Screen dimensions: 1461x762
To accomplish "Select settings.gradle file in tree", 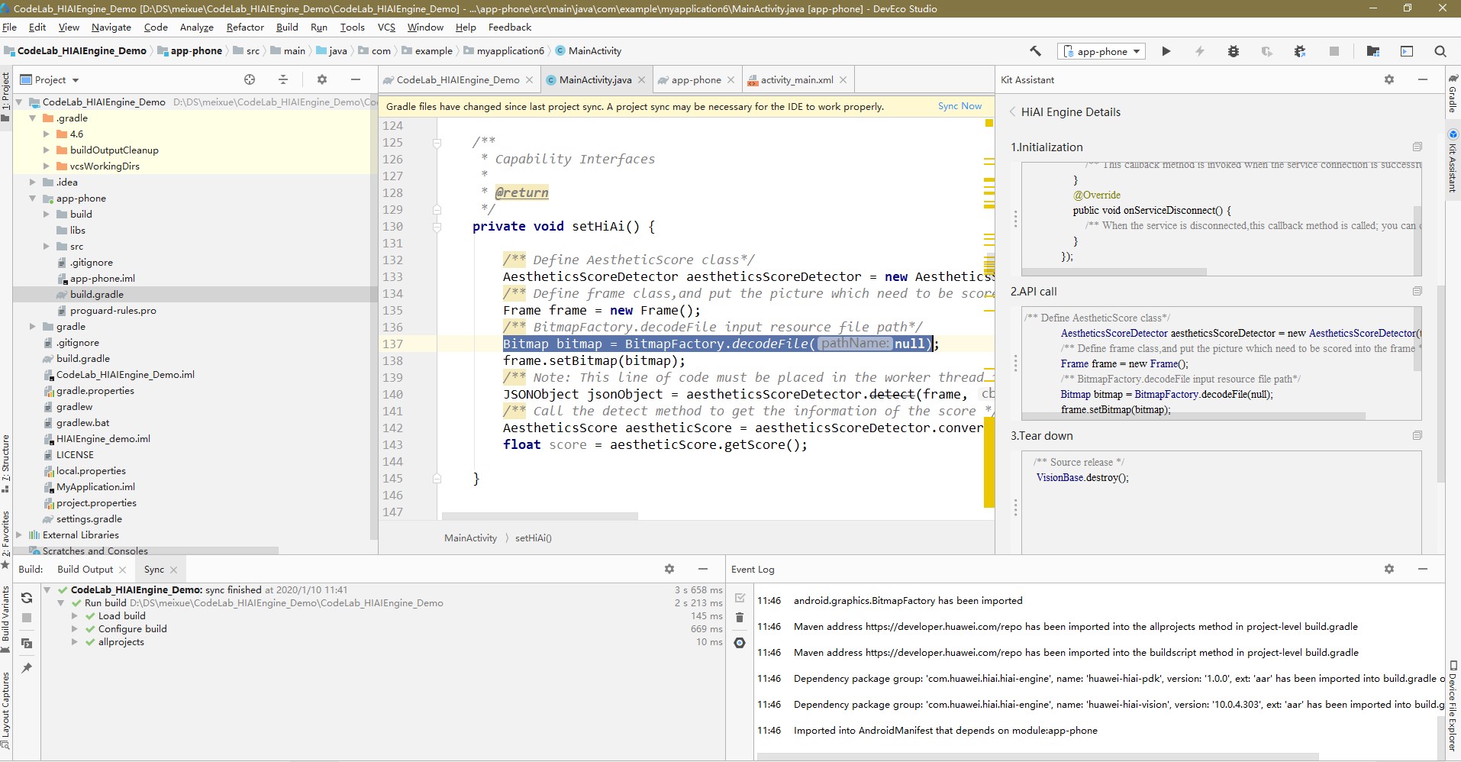I will coord(89,519).
